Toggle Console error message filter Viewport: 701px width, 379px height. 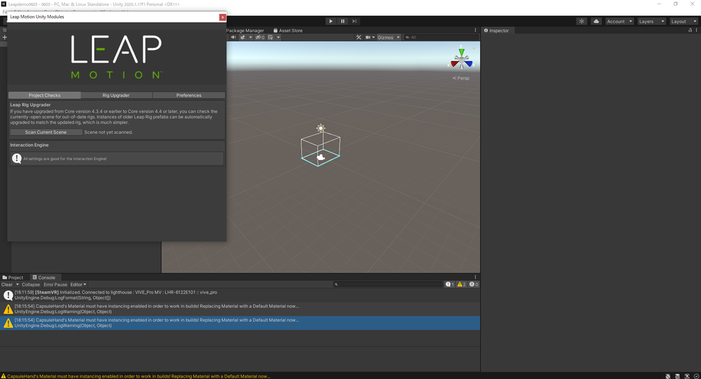(x=474, y=285)
